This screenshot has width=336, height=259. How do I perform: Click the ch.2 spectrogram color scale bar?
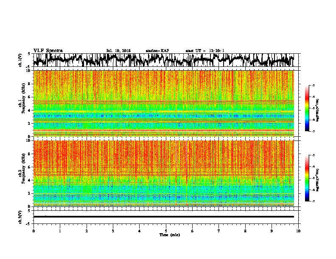tap(307, 178)
